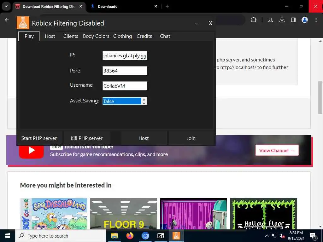Open File Explorer from taskbar
Image resolution: width=323 pixels, height=242 pixels.
[114, 236]
